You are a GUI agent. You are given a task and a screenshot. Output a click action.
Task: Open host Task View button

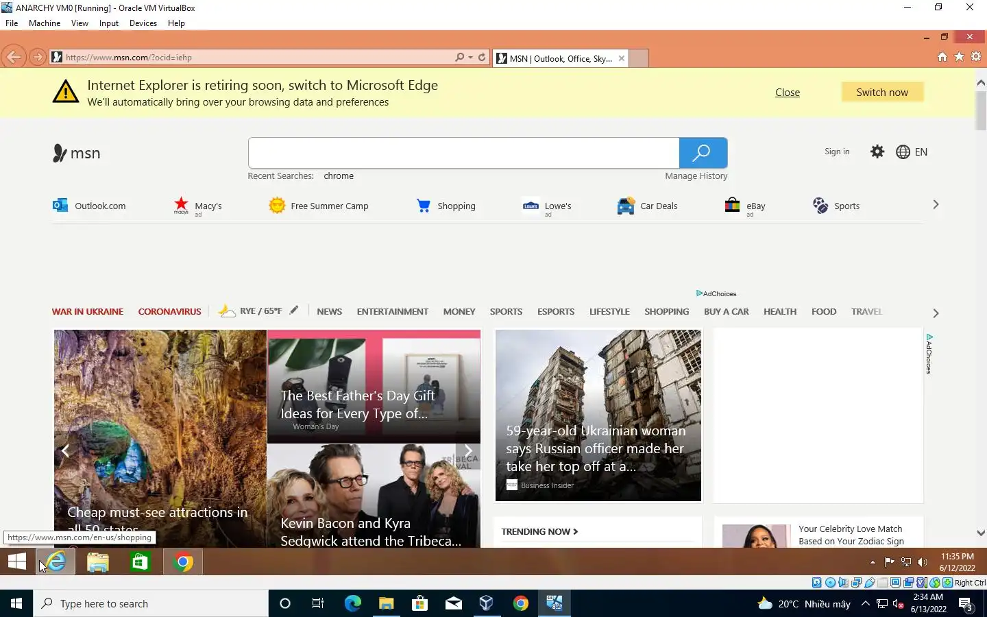tap(318, 603)
